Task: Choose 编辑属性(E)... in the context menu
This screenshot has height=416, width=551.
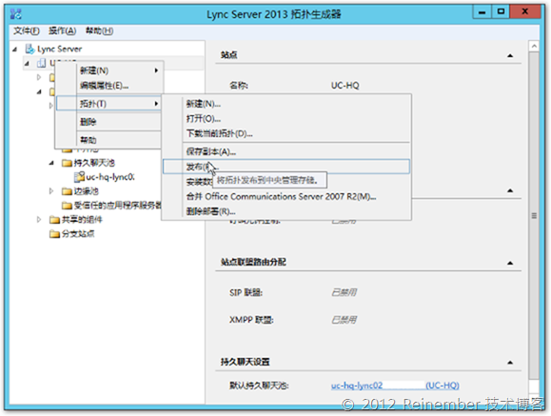Action: click(x=108, y=86)
